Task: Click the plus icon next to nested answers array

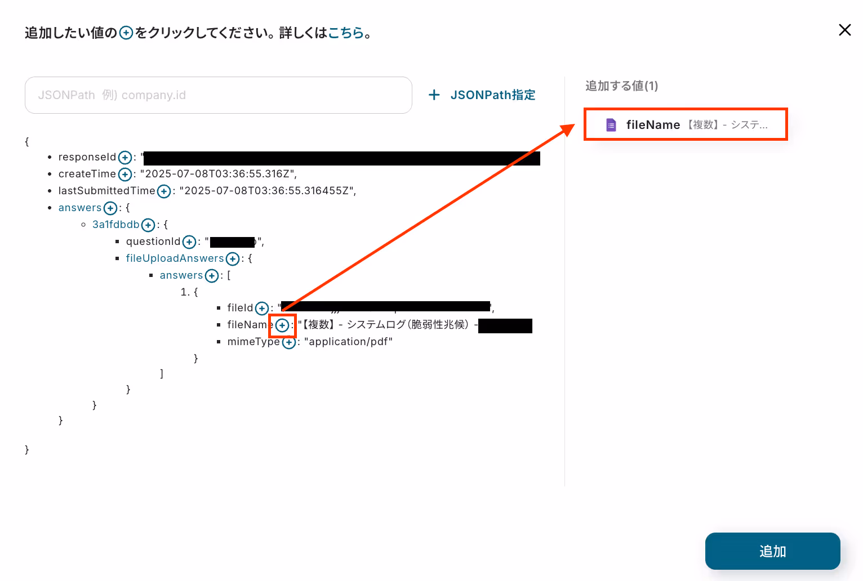Action: (212, 276)
